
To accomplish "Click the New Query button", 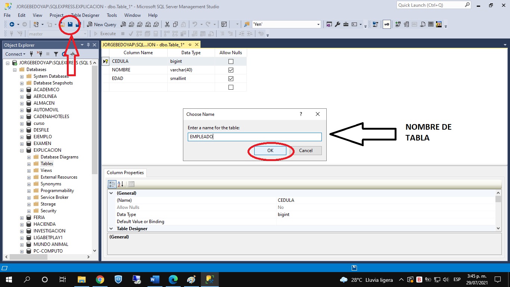I will pos(102,24).
